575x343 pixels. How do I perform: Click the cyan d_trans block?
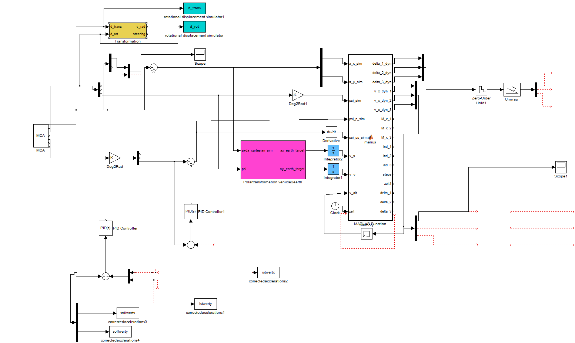click(x=194, y=8)
